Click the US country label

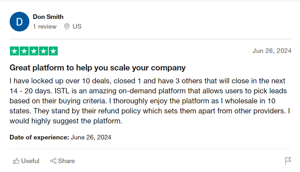click(77, 26)
